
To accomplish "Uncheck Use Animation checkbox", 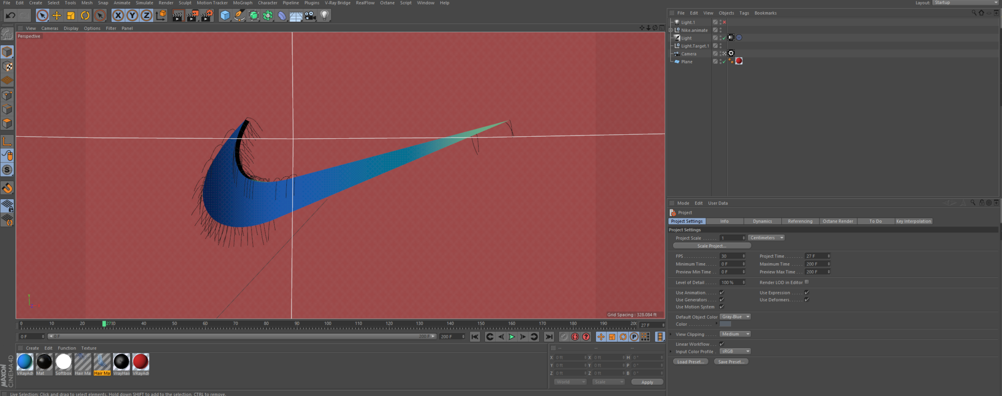I will pyautogui.click(x=722, y=292).
